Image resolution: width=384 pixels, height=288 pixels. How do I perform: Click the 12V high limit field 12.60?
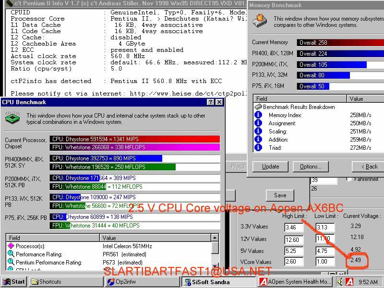[x=294, y=240]
